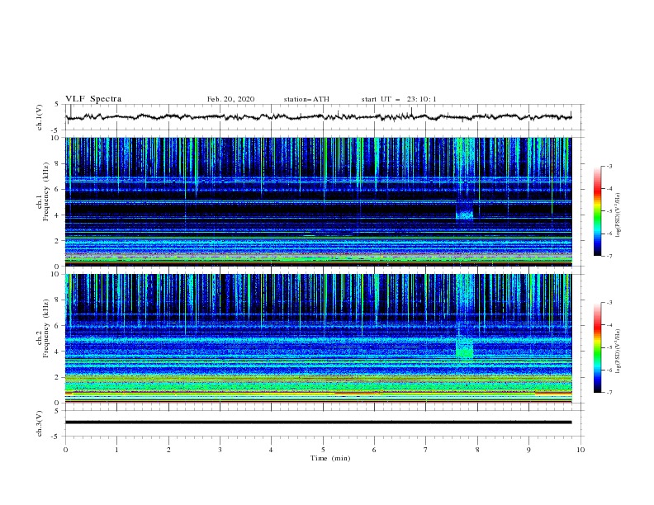Image resolution: width=654 pixels, height=505 pixels.
Task: Click time axis tick label '10'
Action: click(581, 450)
